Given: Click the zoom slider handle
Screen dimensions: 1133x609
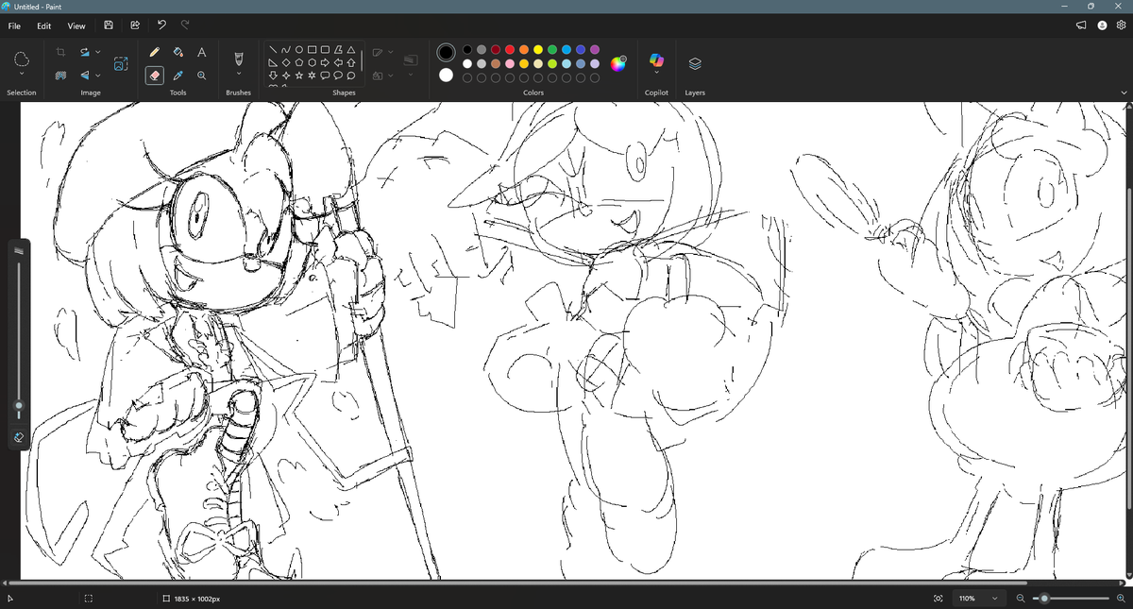Looking at the screenshot, I should (1044, 599).
